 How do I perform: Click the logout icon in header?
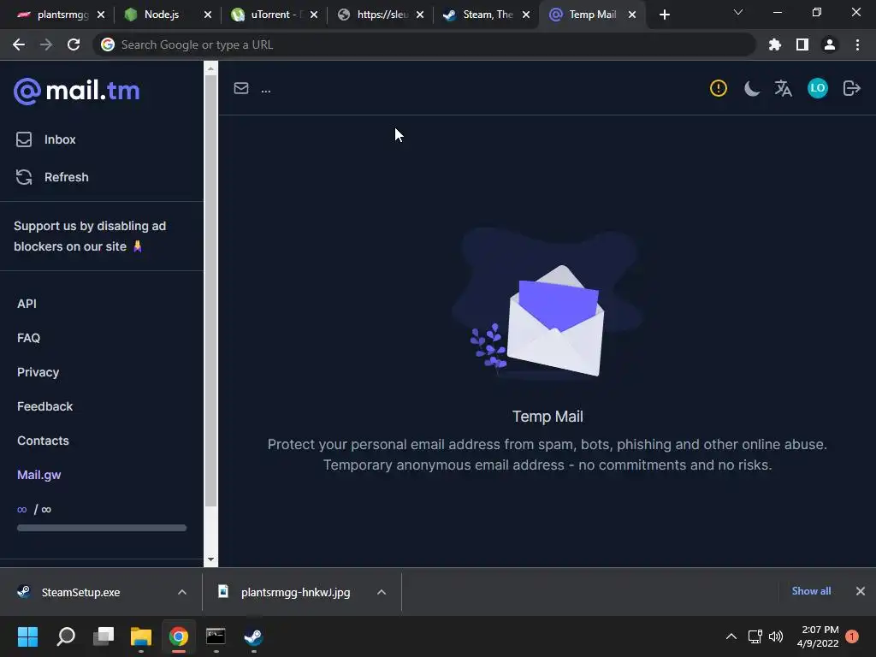tap(851, 88)
